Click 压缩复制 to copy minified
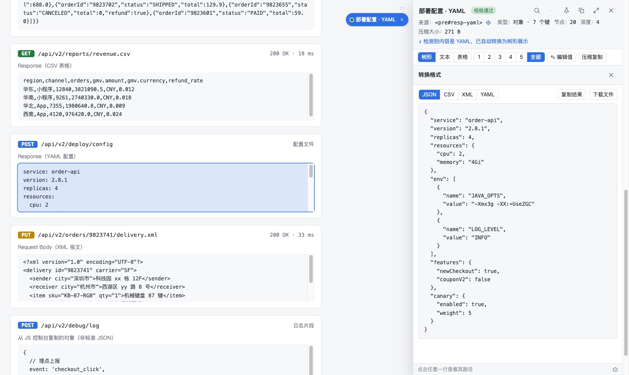 pyautogui.click(x=592, y=57)
